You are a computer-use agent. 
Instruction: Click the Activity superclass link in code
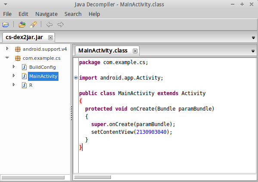click(x=193, y=93)
